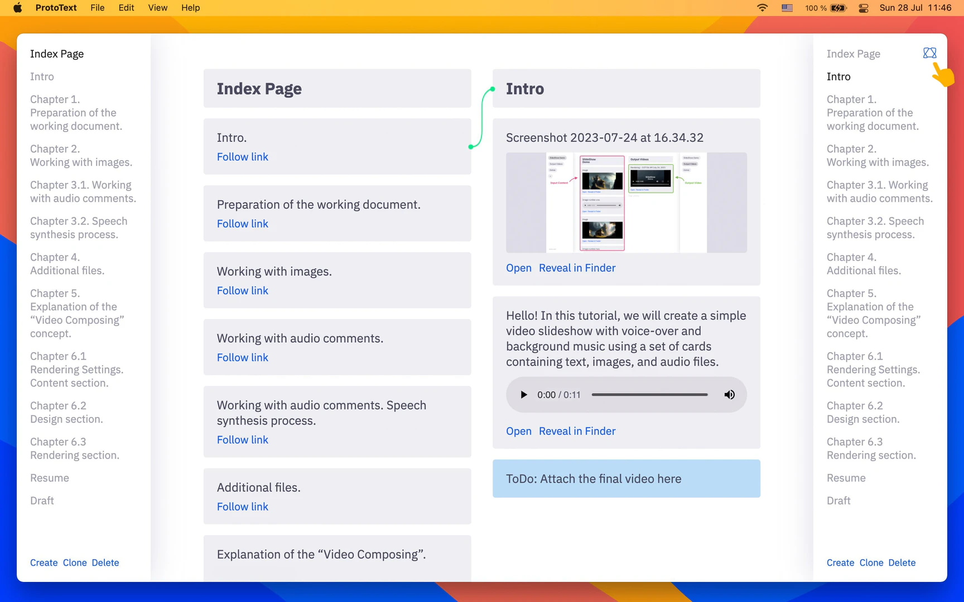The image size is (964, 602).
Task: Play the audio in Intro card
Action: [523, 395]
